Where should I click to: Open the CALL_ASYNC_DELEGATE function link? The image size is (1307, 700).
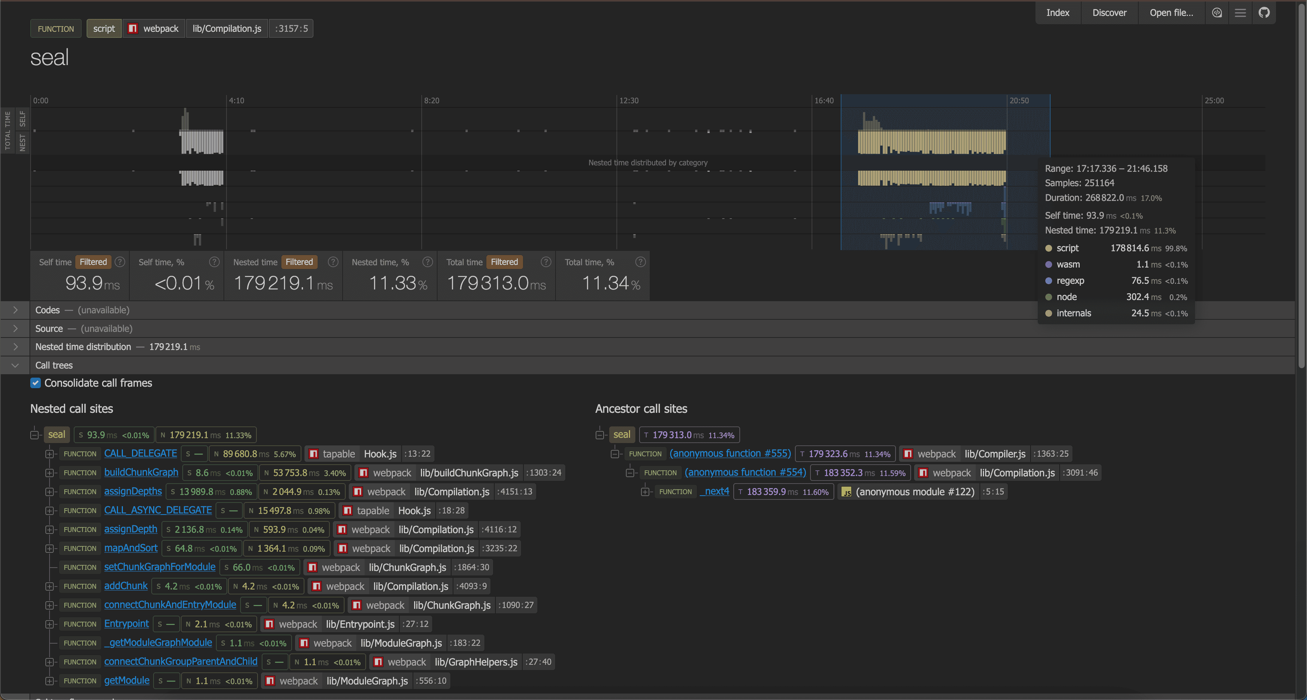tap(158, 510)
